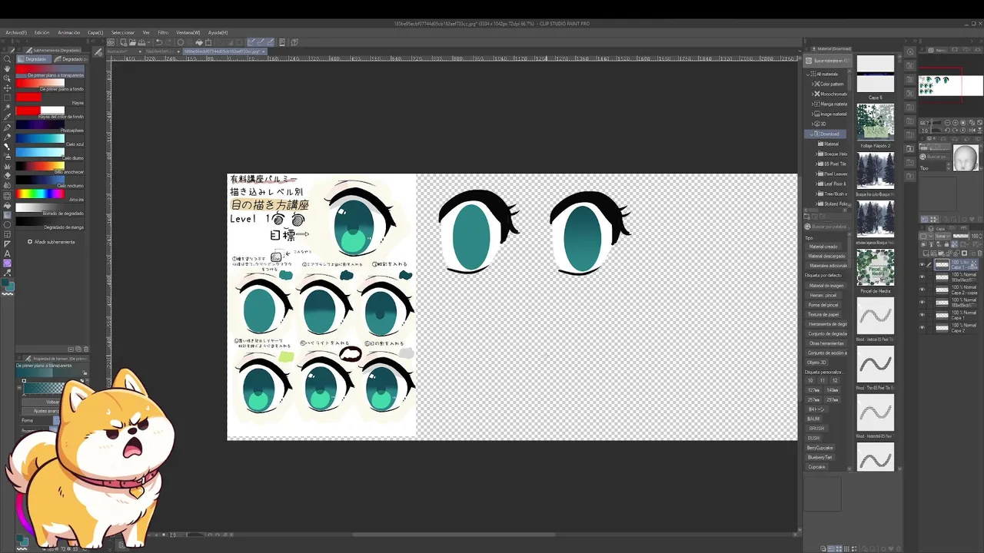
Task: Open the Tipo dropdown in sub panel
Action: pyautogui.click(x=935, y=167)
